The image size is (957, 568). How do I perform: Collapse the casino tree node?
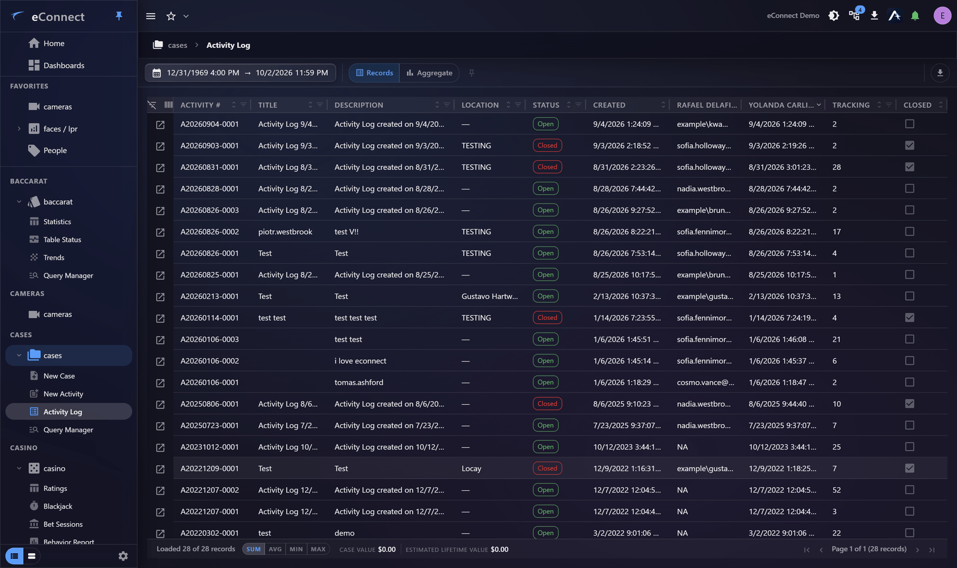click(x=19, y=468)
